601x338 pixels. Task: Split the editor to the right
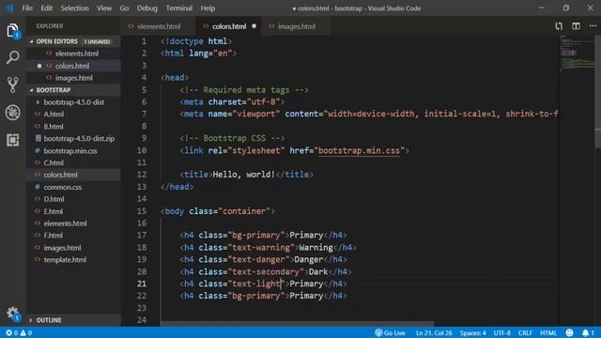coord(576,26)
